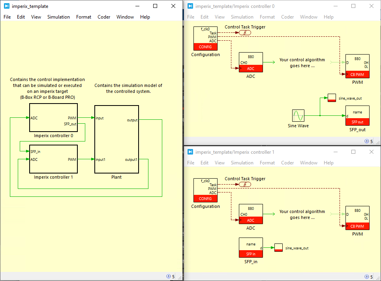The width and height of the screenshot is (381, 281).
Task: Click 'Sine Wave' label in controller 0 window
Action: click(x=298, y=126)
